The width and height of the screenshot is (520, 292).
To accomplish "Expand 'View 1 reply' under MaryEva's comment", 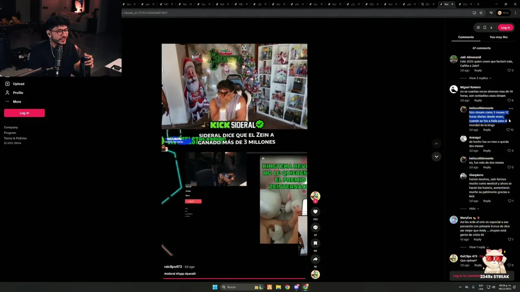I will [x=479, y=247].
